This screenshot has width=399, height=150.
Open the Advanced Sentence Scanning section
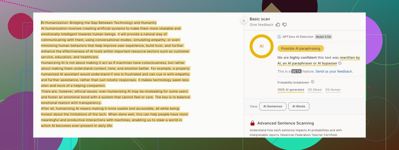(285, 123)
